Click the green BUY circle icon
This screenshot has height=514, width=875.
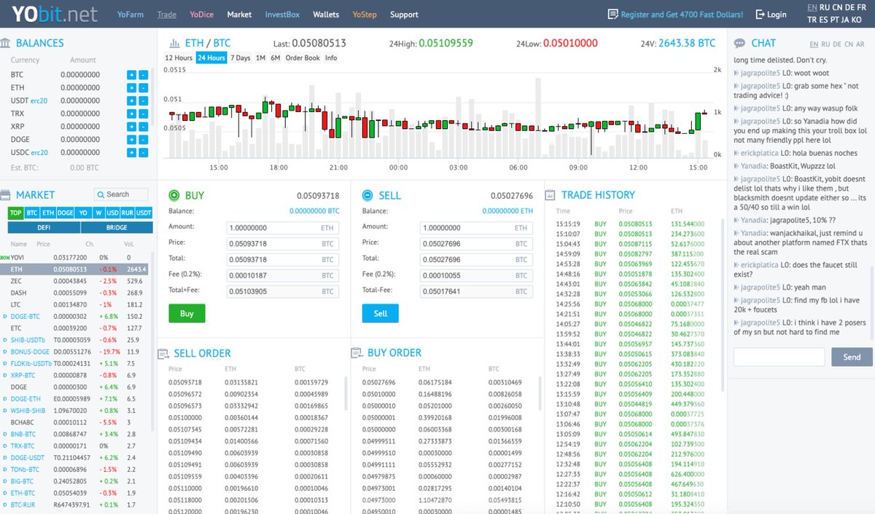[x=174, y=195]
